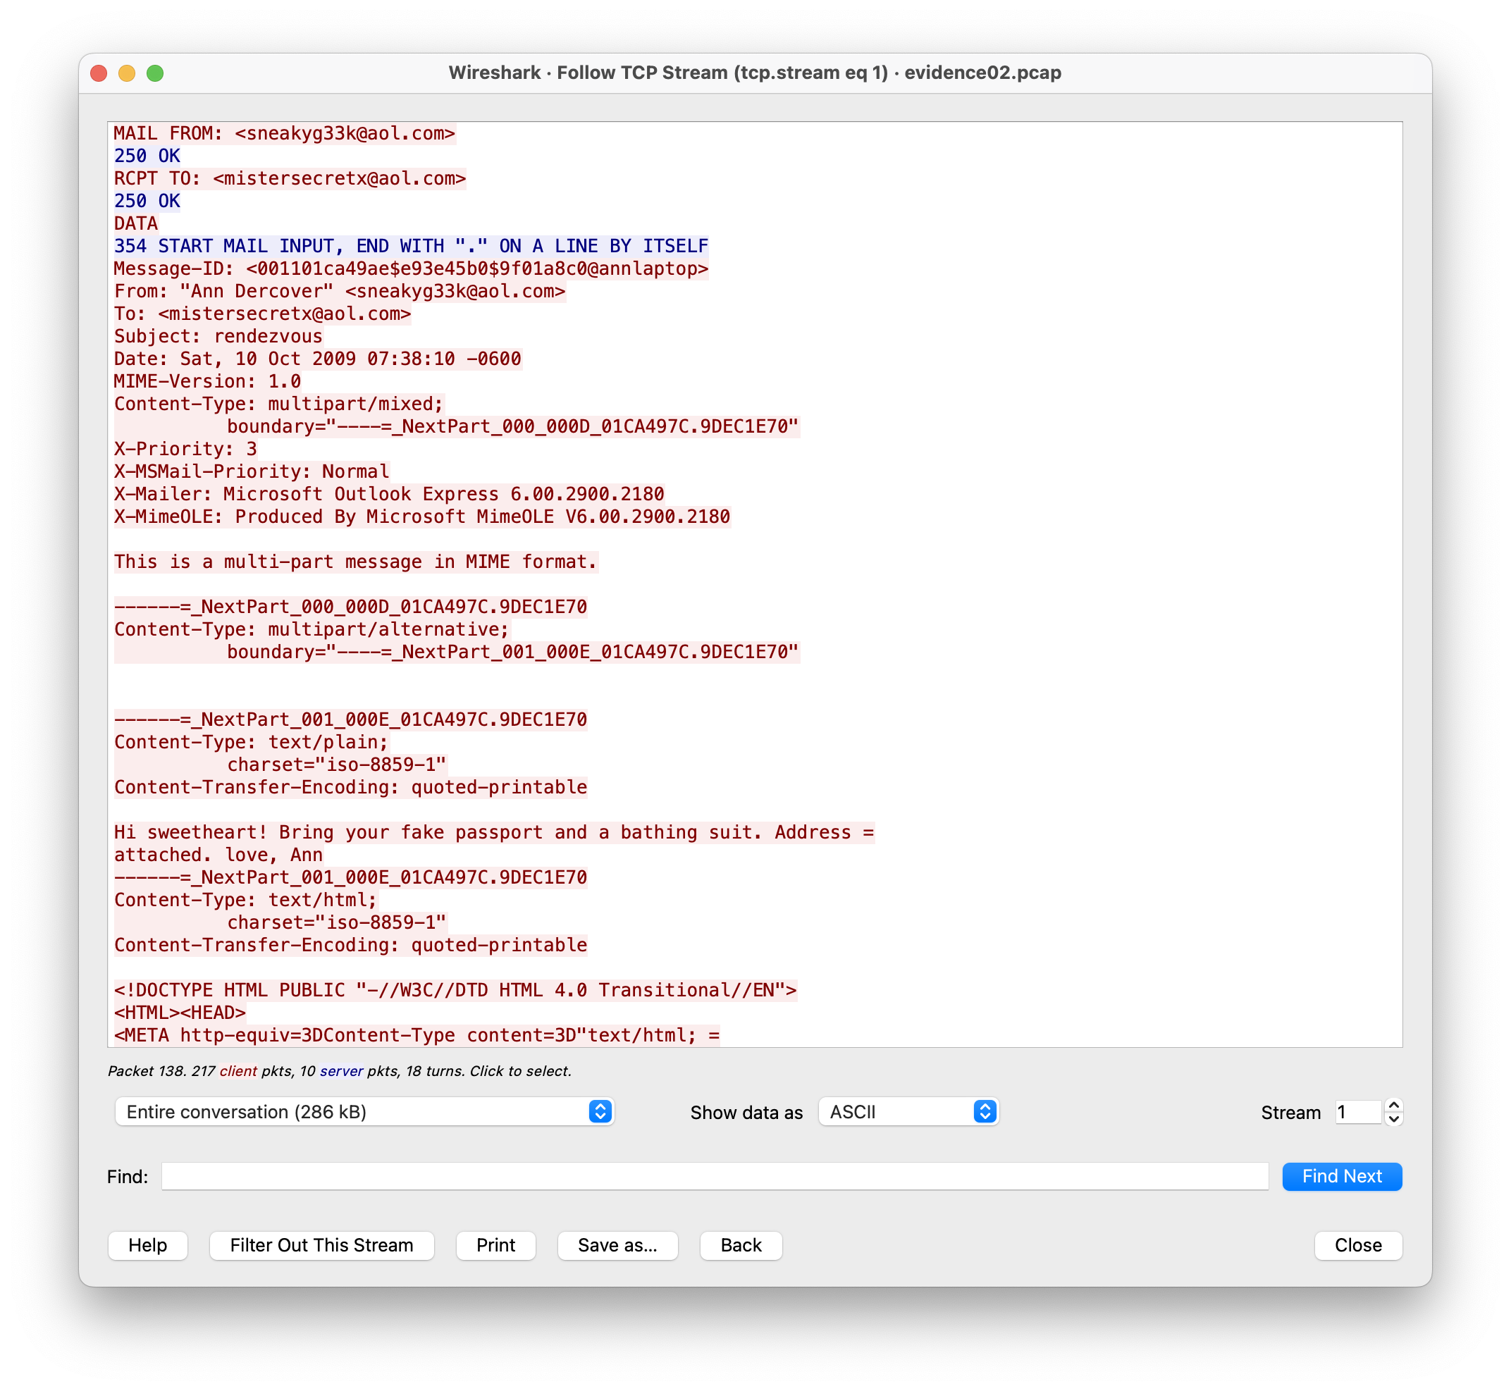This screenshot has height=1391, width=1511.
Task: Click the MIME-Version: 1.0 line
Action: click(208, 382)
